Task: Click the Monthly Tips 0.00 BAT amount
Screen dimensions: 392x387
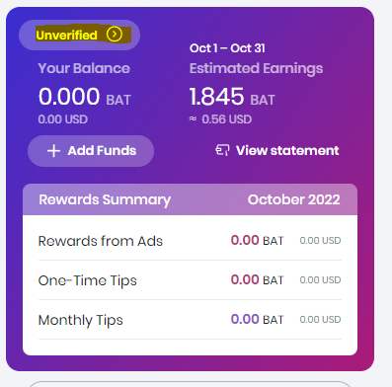Action: (257, 320)
